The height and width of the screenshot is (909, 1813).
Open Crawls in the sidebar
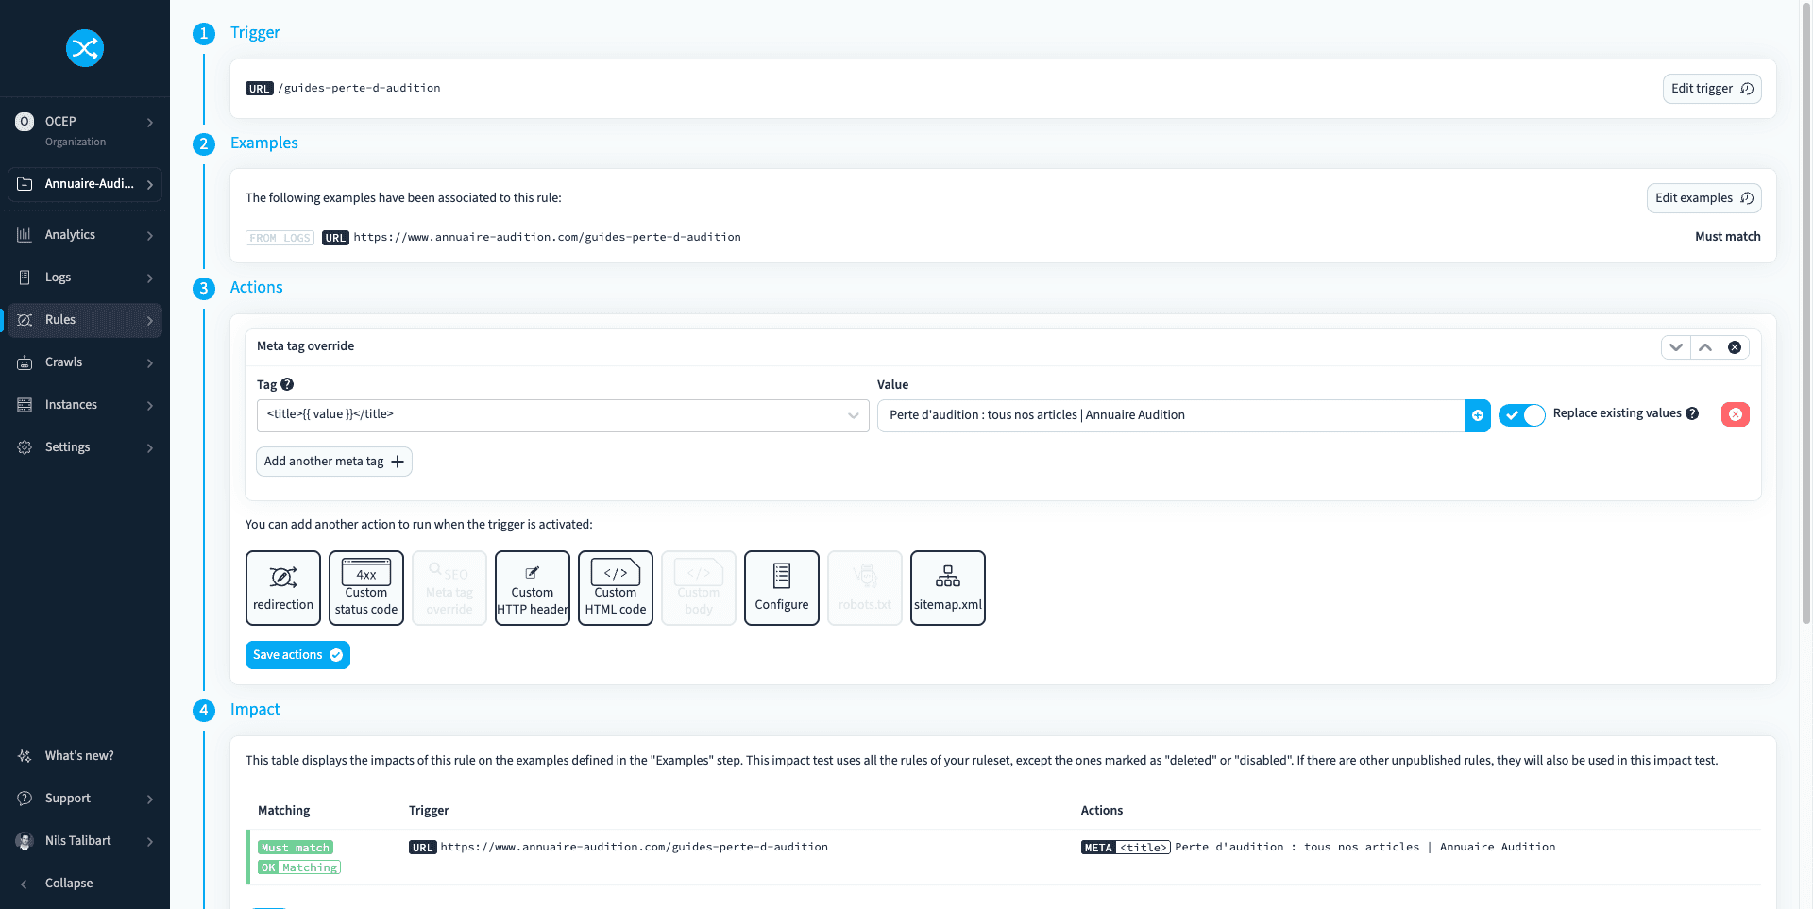tap(85, 362)
